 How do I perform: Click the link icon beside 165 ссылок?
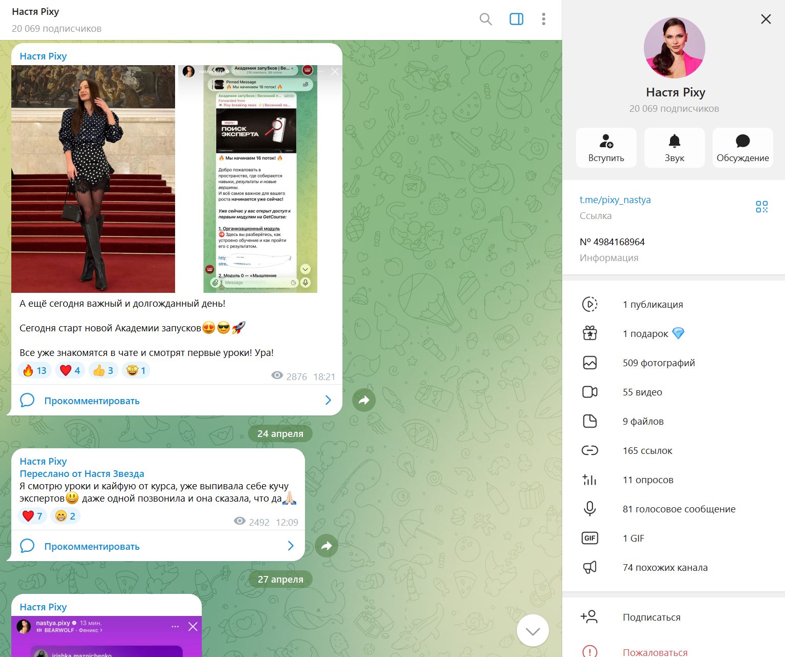coord(589,450)
